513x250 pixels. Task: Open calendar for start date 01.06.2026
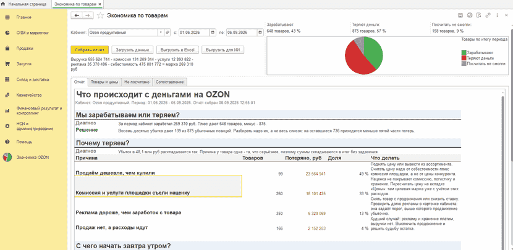click(213, 33)
